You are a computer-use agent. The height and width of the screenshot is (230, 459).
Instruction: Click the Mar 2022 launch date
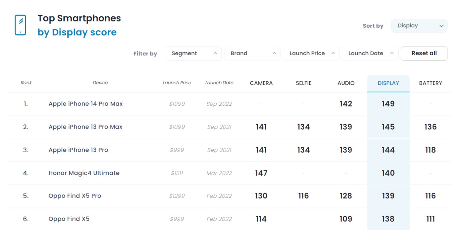point(219,173)
